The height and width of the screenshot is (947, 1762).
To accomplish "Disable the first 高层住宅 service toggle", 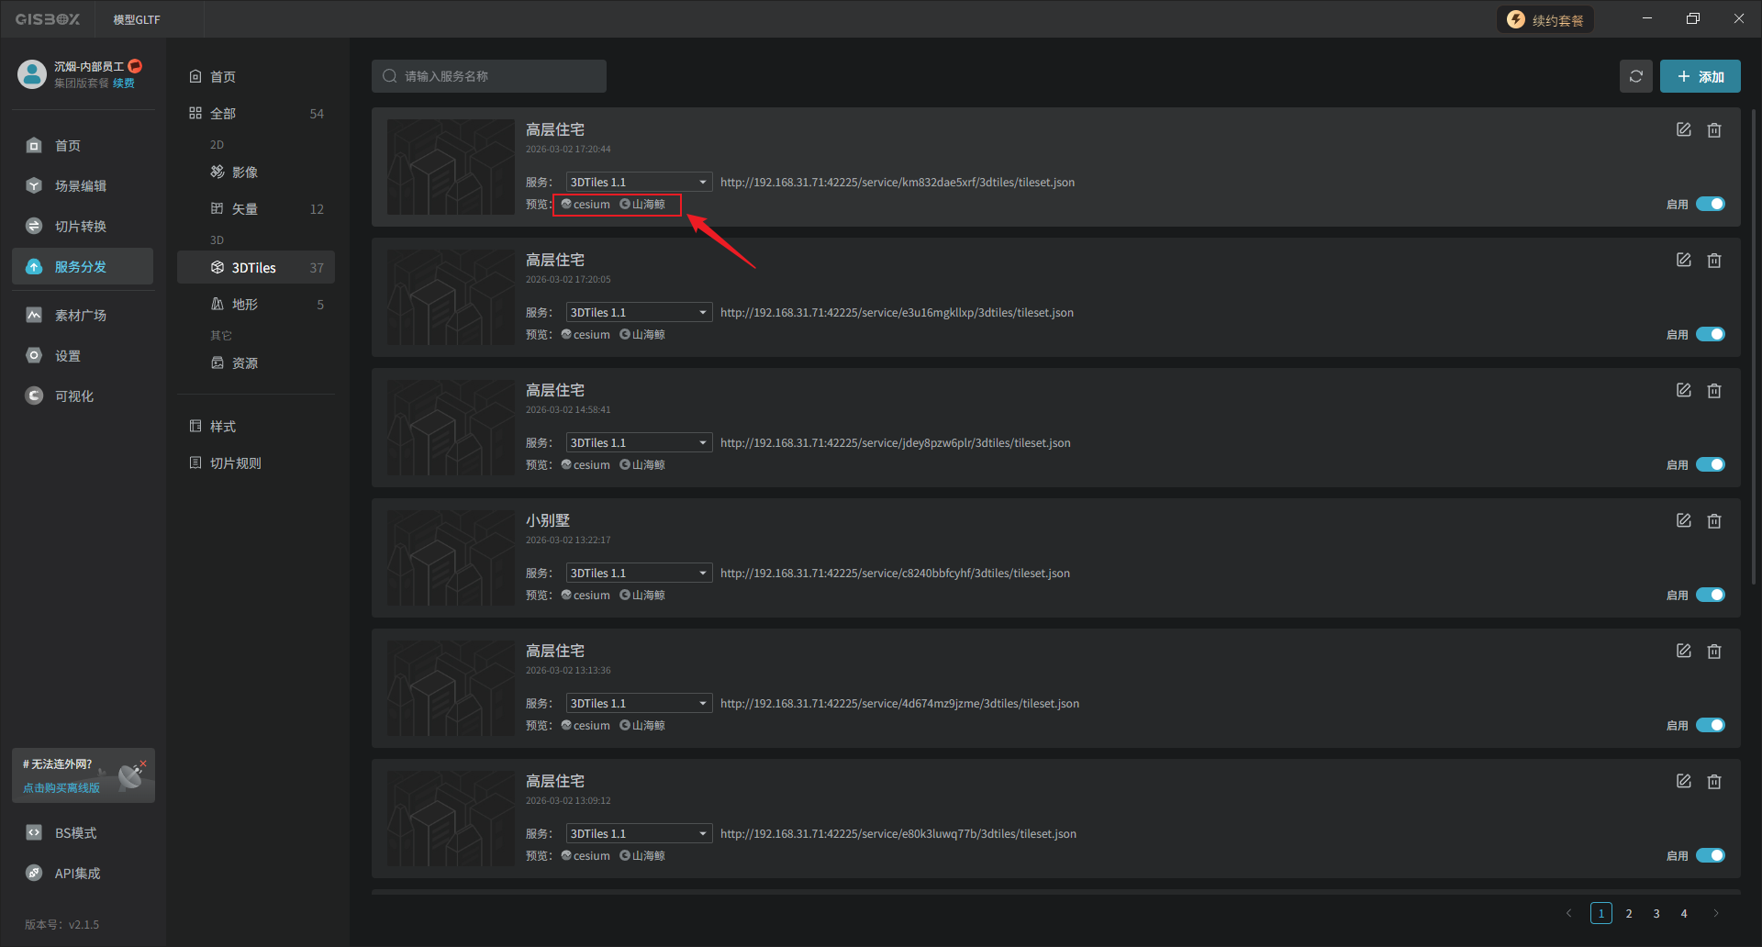I will pyautogui.click(x=1710, y=204).
